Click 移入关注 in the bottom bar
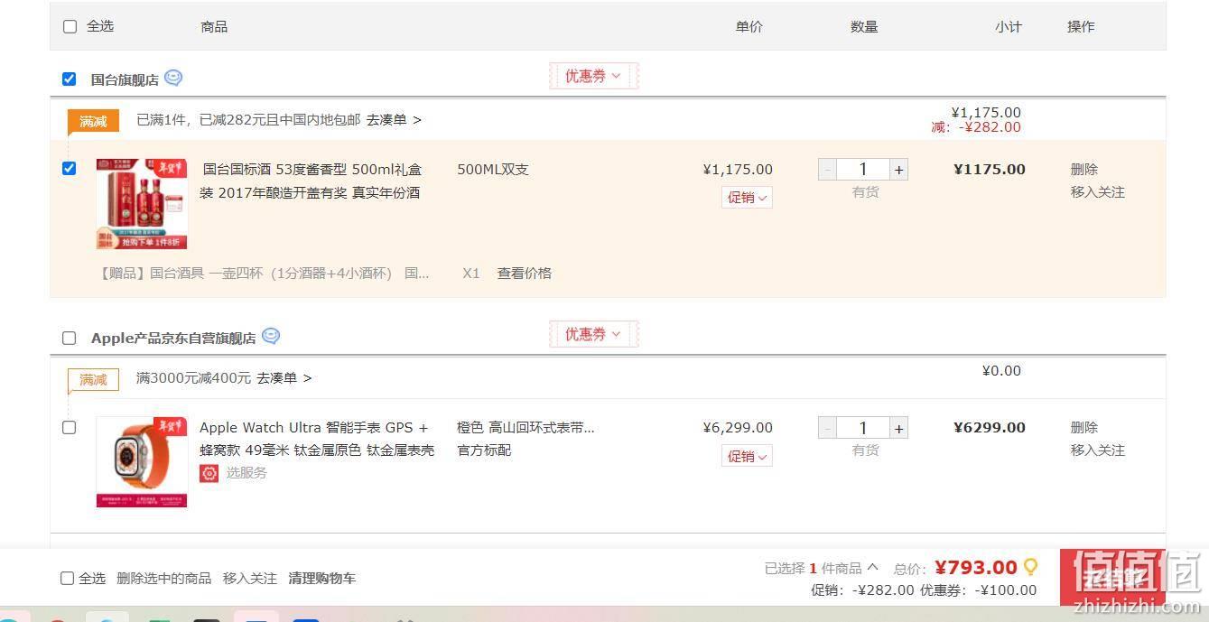Image resolution: width=1209 pixels, height=622 pixels. [x=250, y=578]
